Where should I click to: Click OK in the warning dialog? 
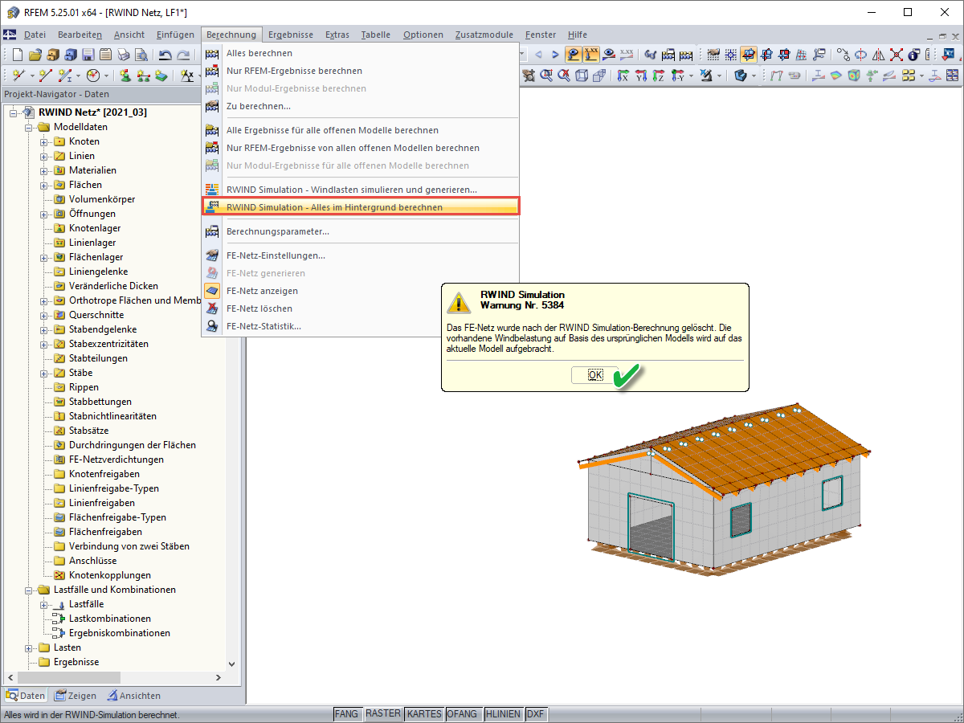(x=595, y=374)
